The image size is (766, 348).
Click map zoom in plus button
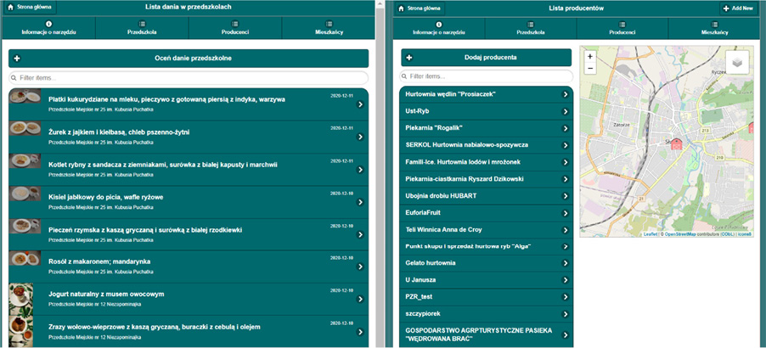pyautogui.click(x=590, y=57)
